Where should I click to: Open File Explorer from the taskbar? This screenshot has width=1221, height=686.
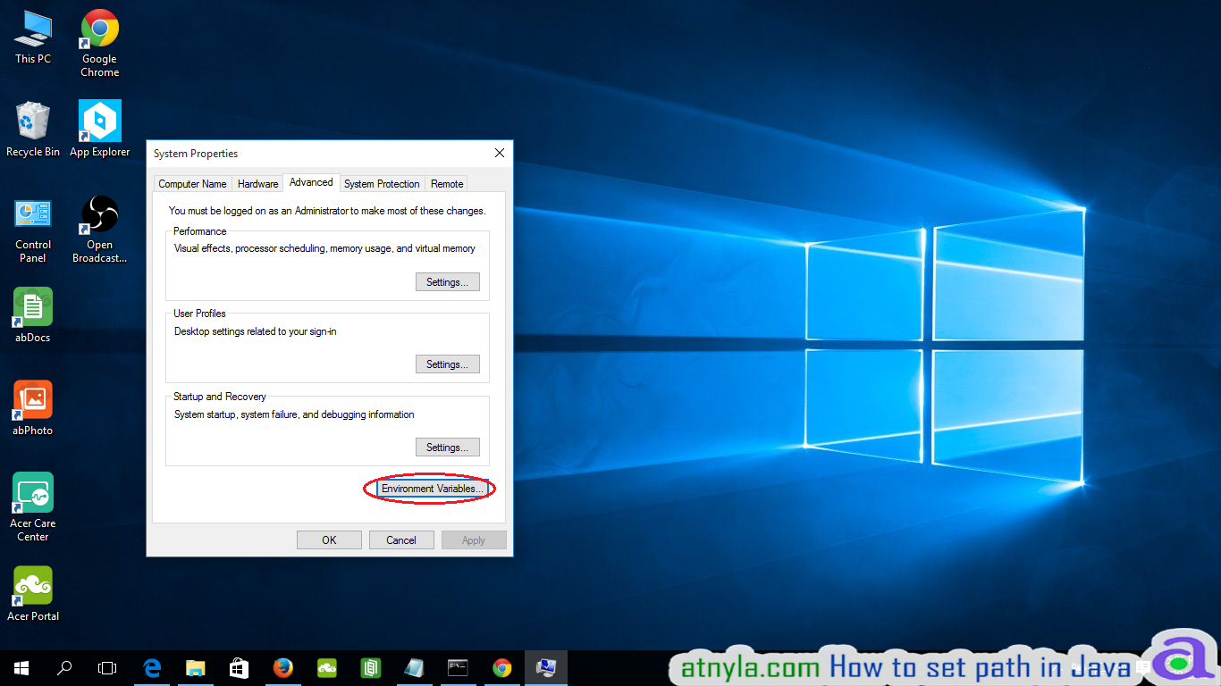pos(196,667)
